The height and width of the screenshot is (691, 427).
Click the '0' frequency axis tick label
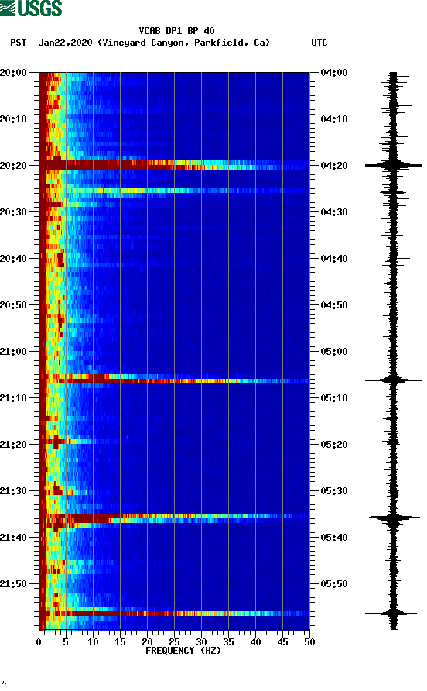click(x=39, y=642)
